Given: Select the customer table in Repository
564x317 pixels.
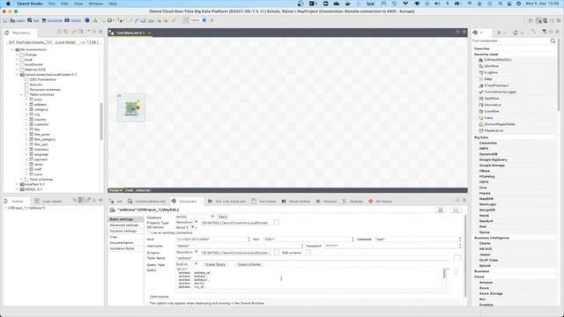Looking at the screenshot, I should pos(41,124).
